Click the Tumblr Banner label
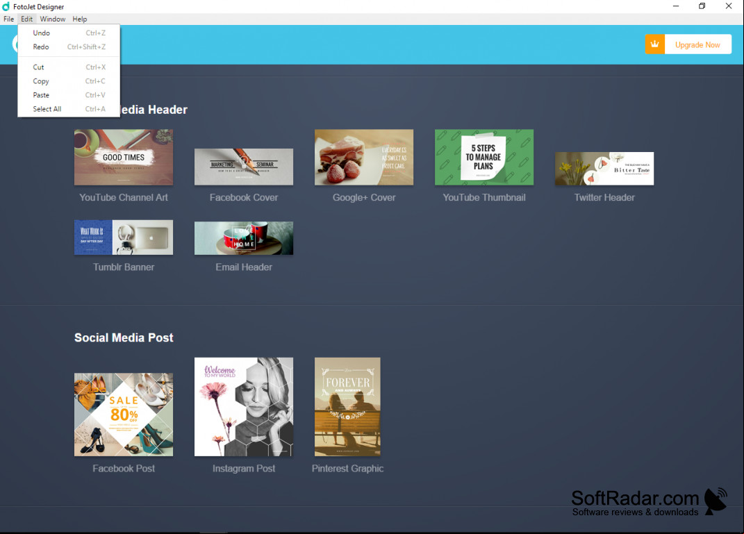 pyautogui.click(x=124, y=267)
